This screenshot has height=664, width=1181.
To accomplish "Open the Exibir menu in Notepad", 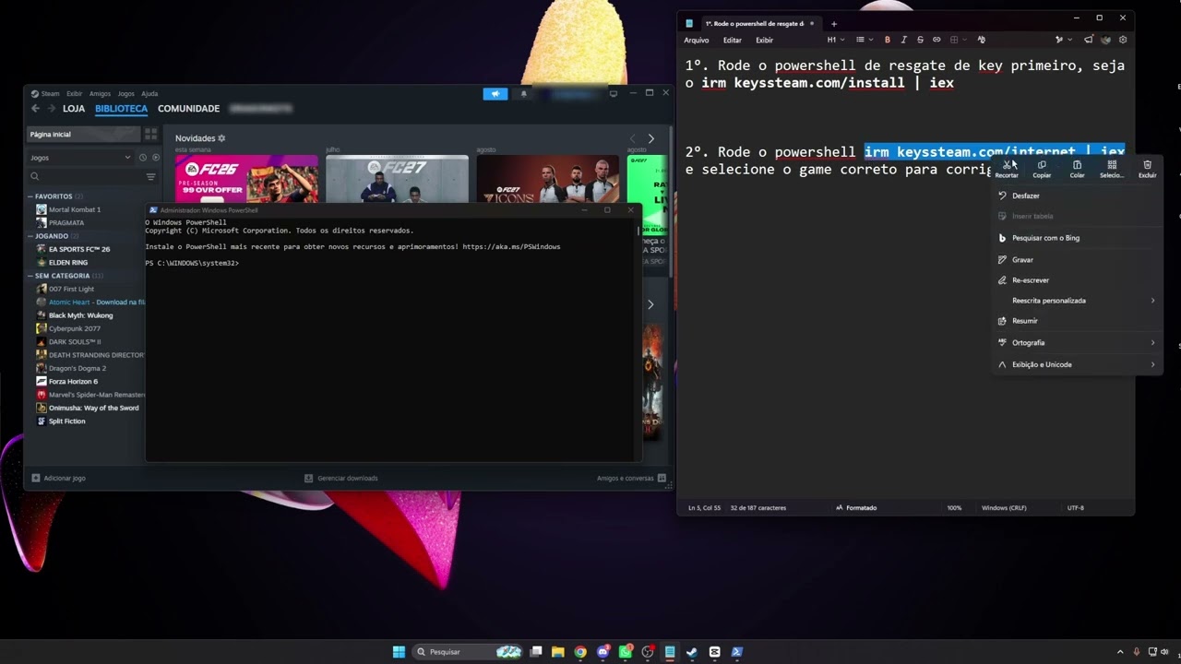I will click(x=765, y=41).
